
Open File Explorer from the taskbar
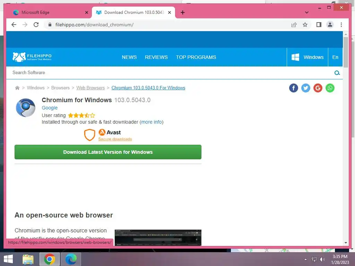(x=28, y=259)
